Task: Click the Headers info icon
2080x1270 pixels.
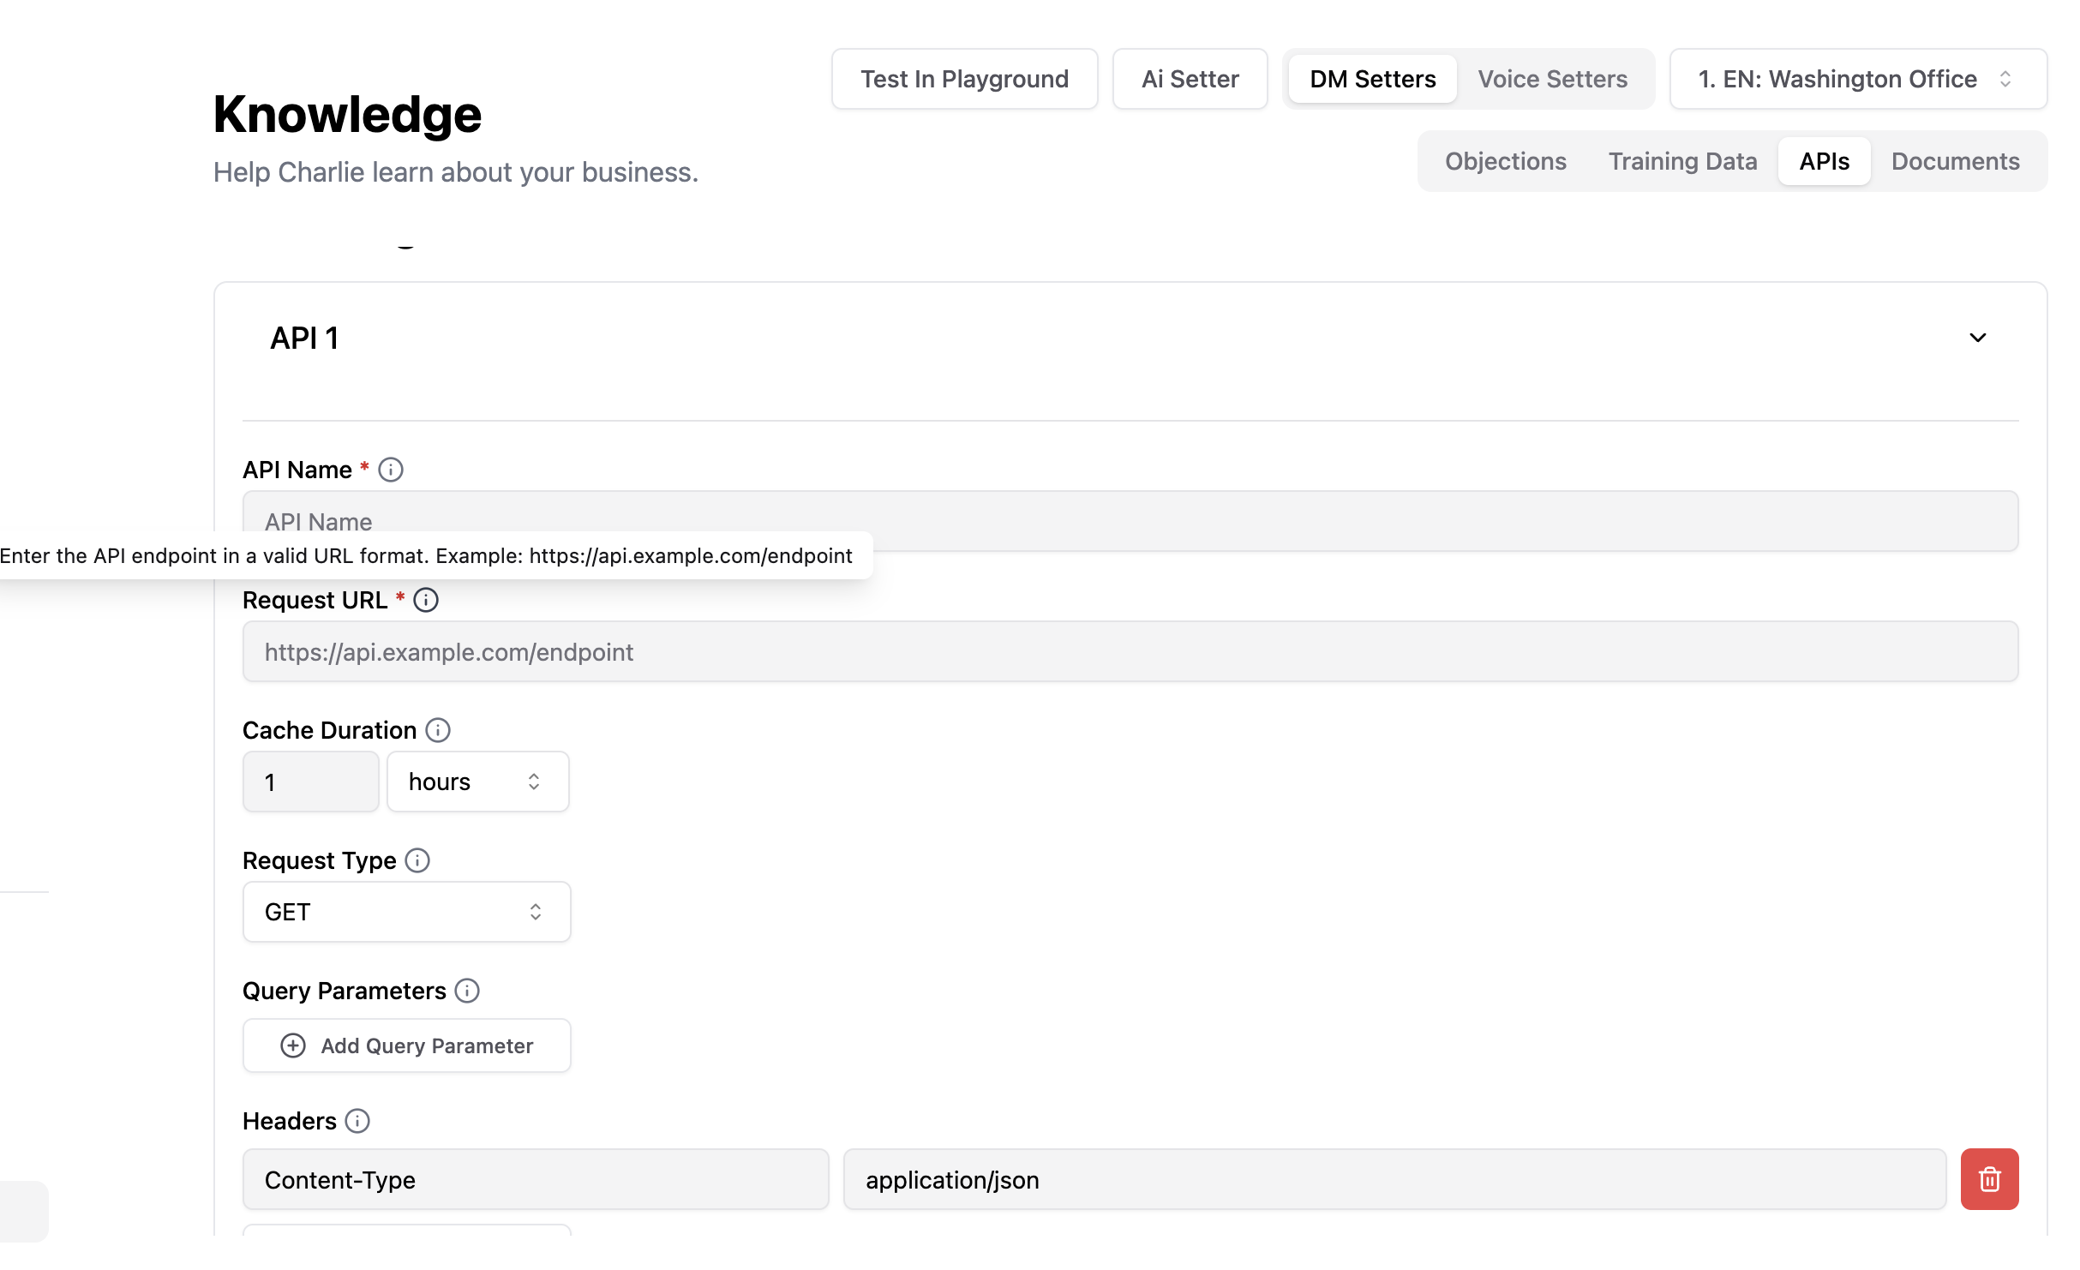Action: tap(357, 1121)
